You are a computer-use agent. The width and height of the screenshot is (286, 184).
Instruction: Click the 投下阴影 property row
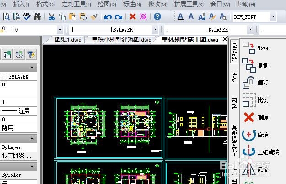tap(18, 156)
